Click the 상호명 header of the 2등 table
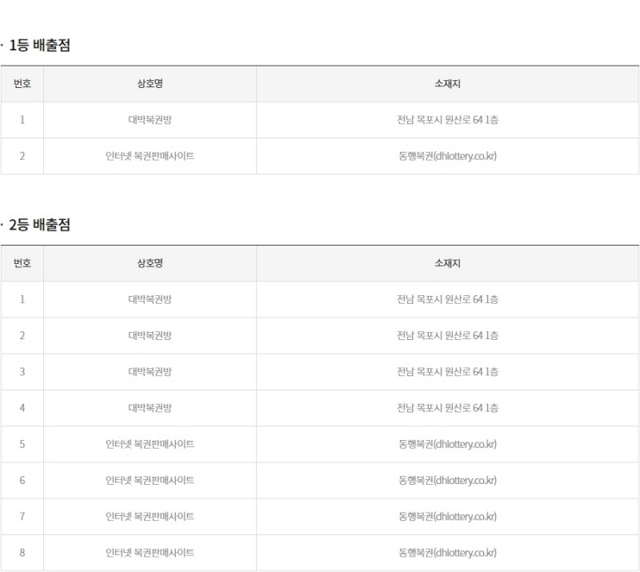Screen dimensions: 640x572 point(149,263)
